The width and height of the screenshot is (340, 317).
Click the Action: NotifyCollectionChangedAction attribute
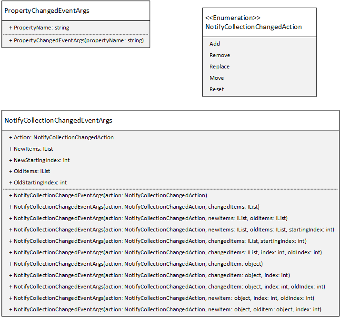61,137
